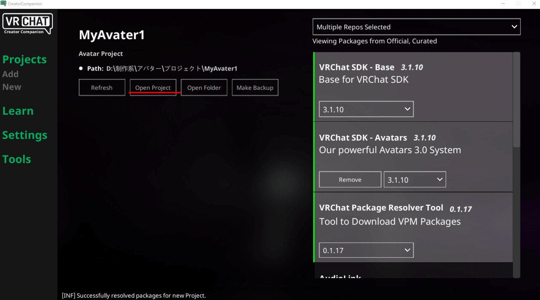Open the Package Resolver Tool version dropdown

click(x=366, y=250)
